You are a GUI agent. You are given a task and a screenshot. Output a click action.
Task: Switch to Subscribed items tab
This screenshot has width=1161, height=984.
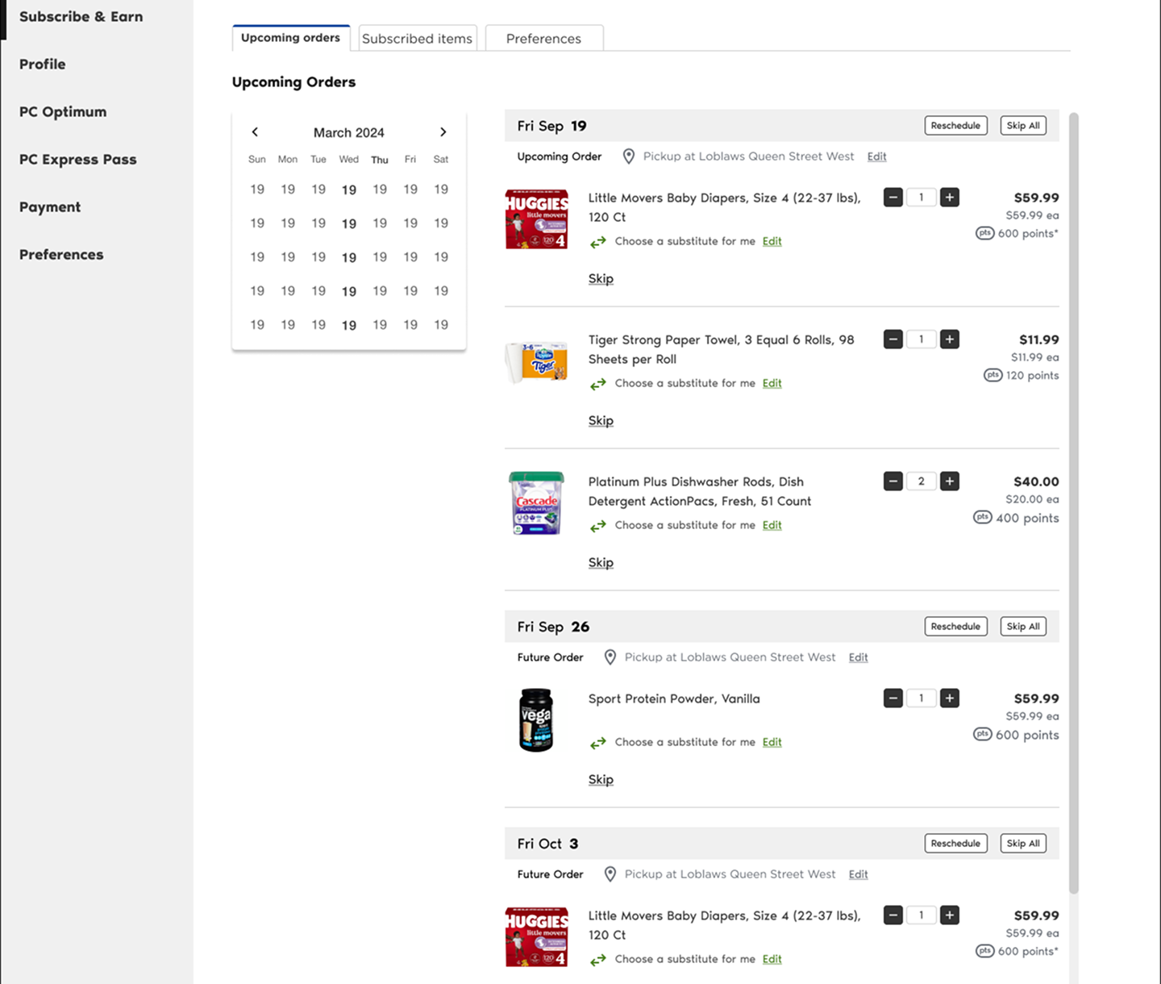pyautogui.click(x=418, y=39)
